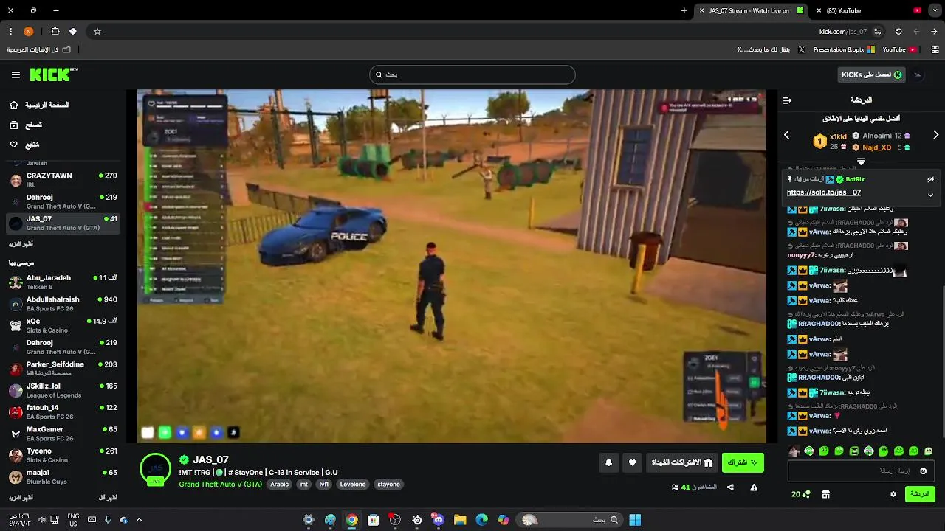The image size is (945, 531).
Task: Open chat settings gear icon
Action: pos(893,494)
